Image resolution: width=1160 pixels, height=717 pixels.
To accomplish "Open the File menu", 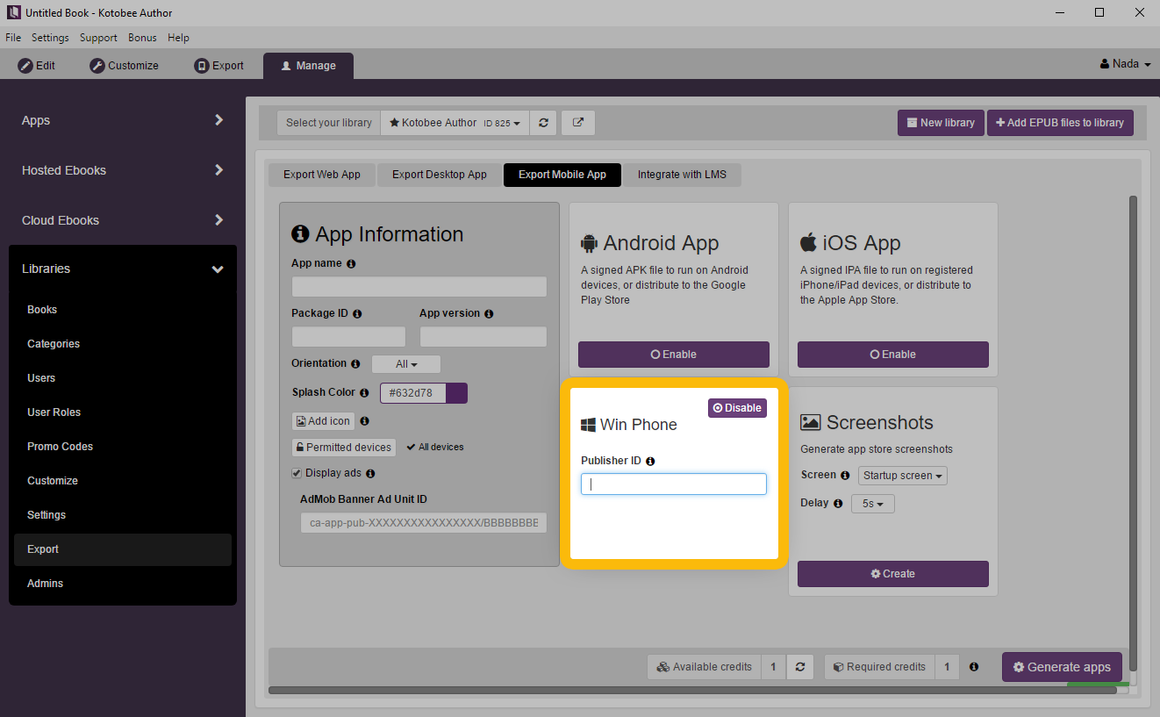I will pos(13,38).
